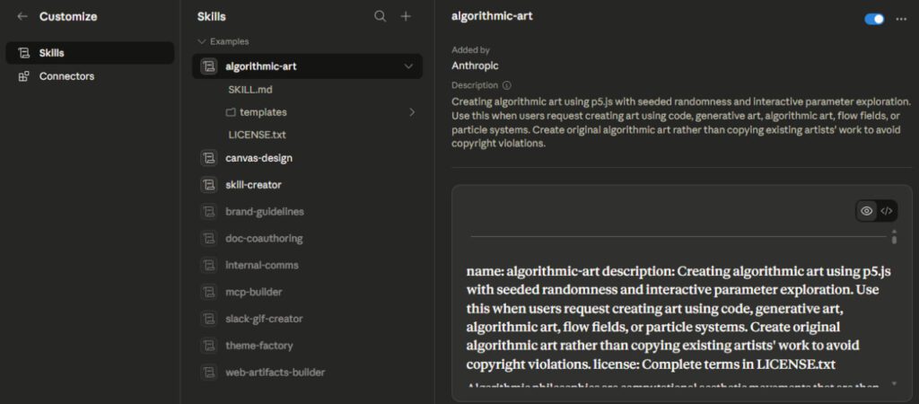
Task: Disable the algorithmic-art skill toggle
Action: [x=874, y=19]
